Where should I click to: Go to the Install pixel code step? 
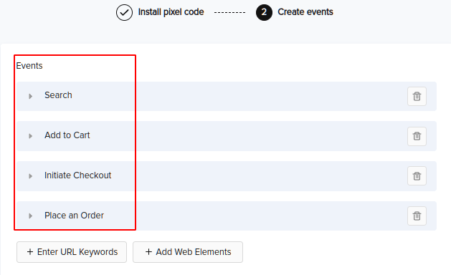point(171,12)
